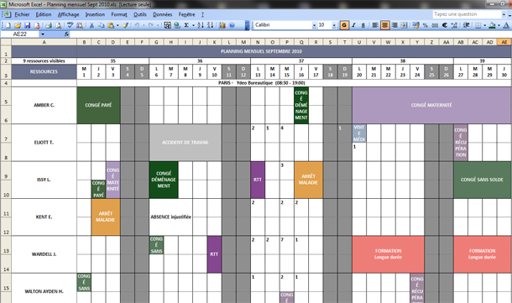
Task: Click Sort Descending Z-A icon
Action: pyautogui.click(x=210, y=25)
